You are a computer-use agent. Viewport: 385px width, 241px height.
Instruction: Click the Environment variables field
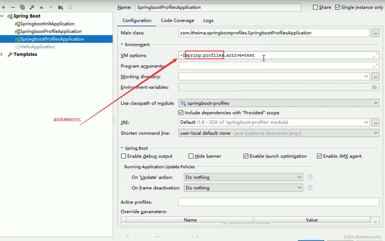point(279,87)
